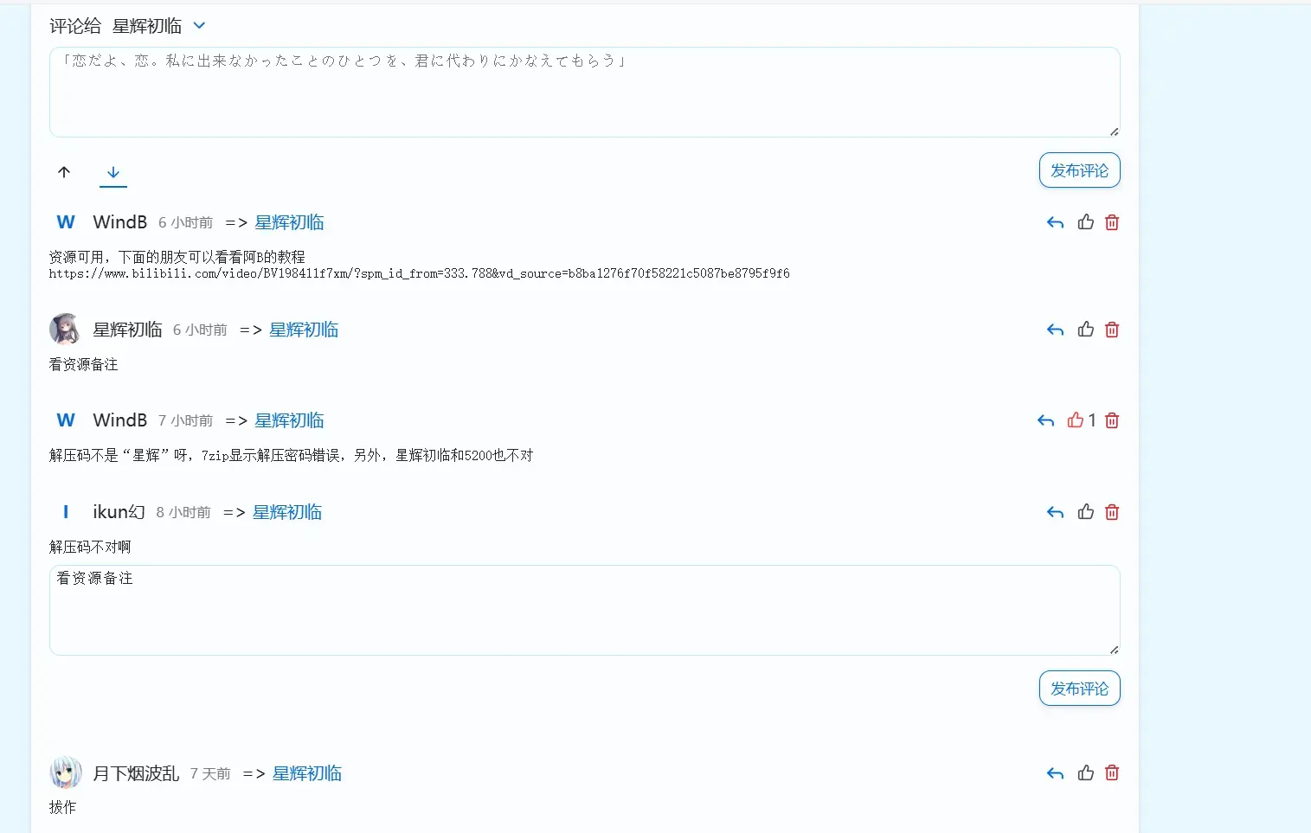This screenshot has height=833, width=1311.
Task: Click the 8 小时前 timestamp
Action: click(183, 512)
